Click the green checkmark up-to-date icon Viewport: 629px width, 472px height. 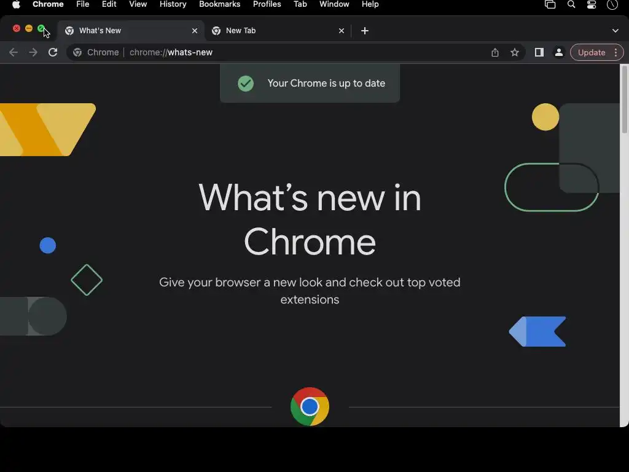(x=246, y=84)
